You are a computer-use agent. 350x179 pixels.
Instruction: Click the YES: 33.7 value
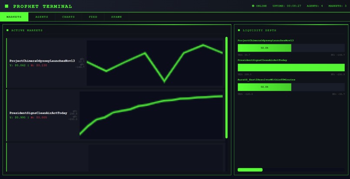(244, 55)
